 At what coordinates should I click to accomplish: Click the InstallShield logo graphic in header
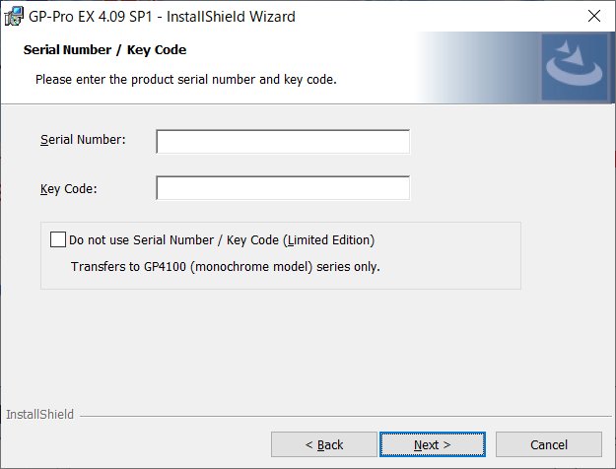tap(575, 67)
